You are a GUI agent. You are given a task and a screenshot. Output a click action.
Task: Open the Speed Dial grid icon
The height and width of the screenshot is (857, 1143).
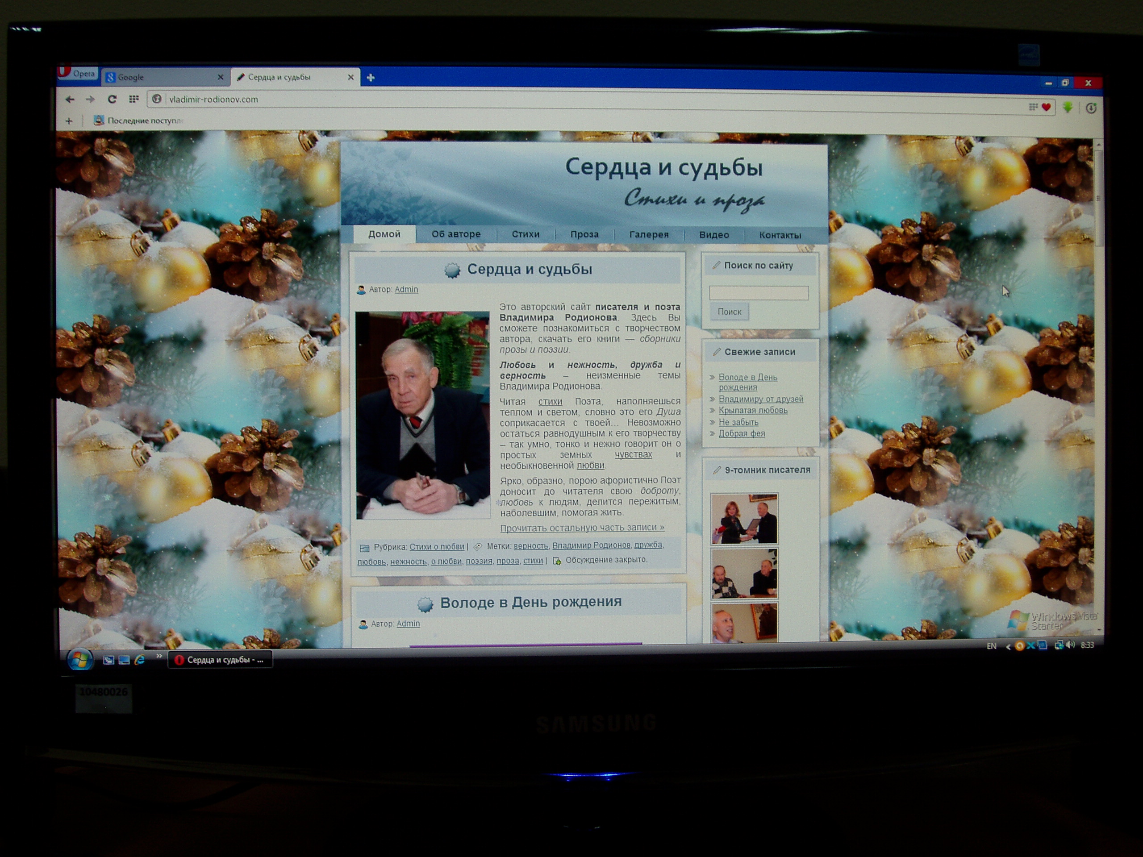pos(134,99)
